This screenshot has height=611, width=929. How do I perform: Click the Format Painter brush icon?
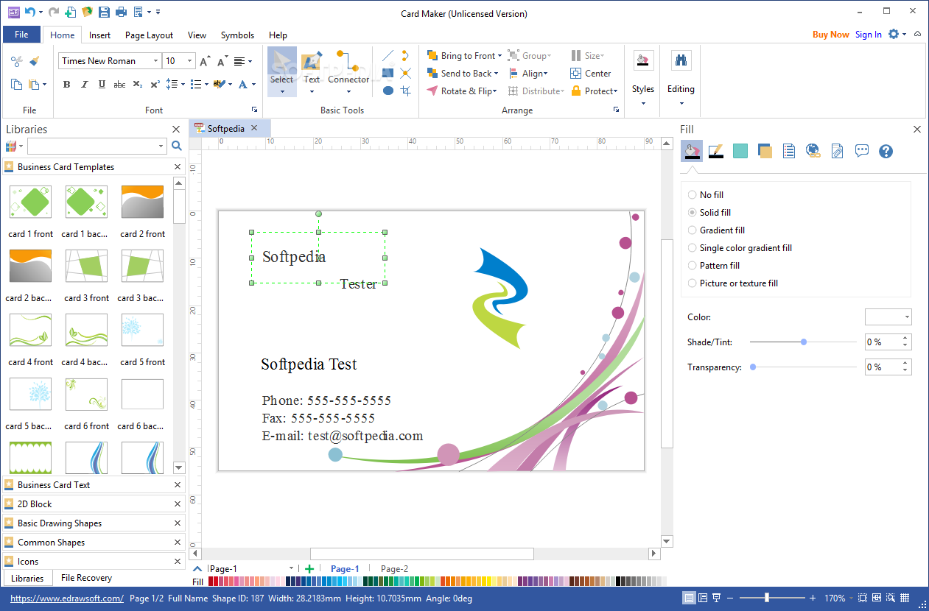pos(34,61)
